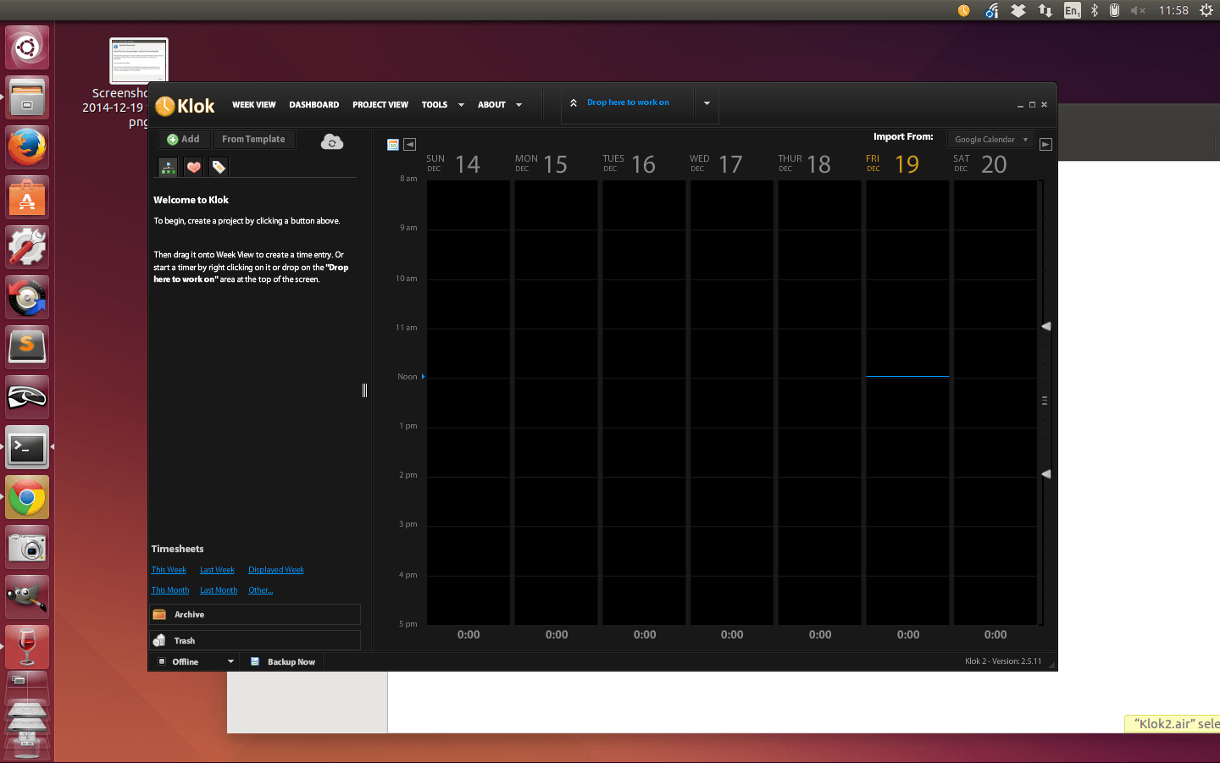
Task: Click the lower white triangle marker beside the calendar
Action: pos(1046,474)
